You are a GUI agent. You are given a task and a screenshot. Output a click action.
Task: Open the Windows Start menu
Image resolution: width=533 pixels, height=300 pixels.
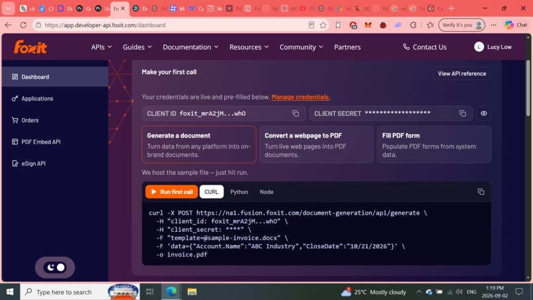tap(10, 292)
